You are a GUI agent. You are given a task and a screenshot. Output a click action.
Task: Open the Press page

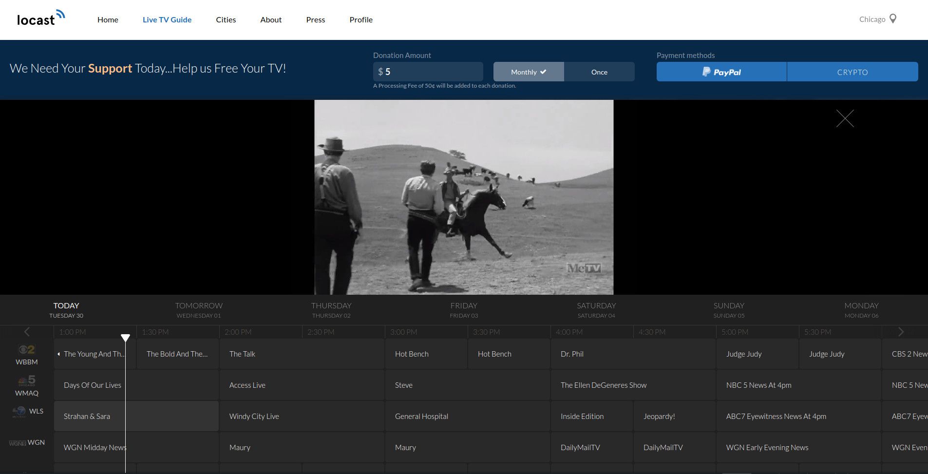[316, 19]
